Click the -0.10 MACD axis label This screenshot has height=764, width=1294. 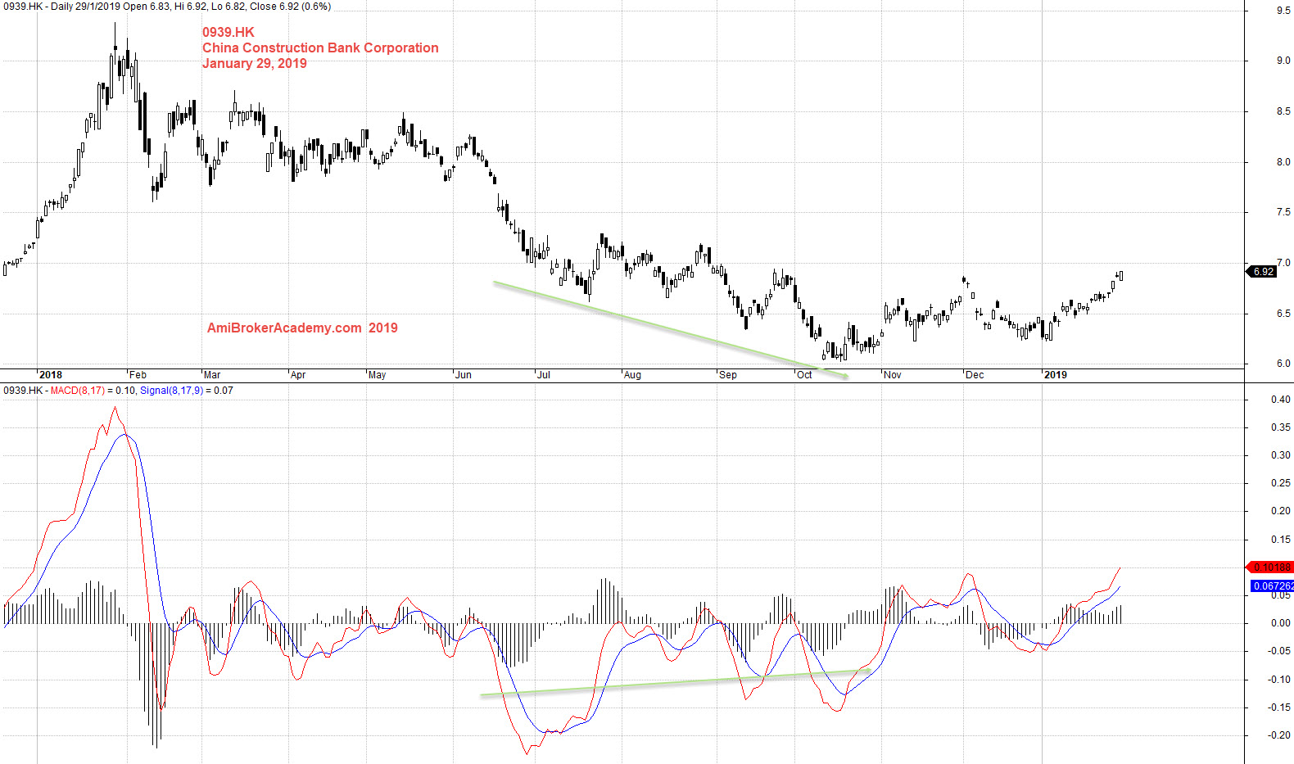(x=1279, y=680)
